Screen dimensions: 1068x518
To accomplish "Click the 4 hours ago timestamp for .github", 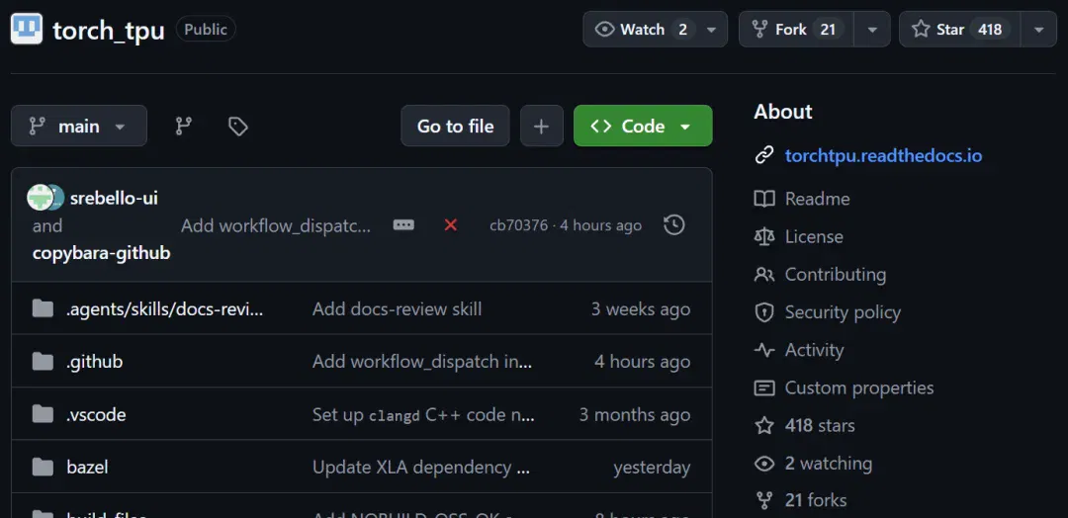I will 643,362.
